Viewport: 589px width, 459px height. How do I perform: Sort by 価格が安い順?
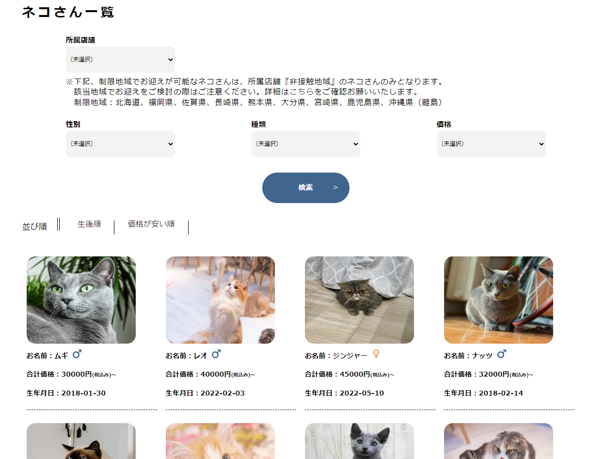tap(151, 224)
